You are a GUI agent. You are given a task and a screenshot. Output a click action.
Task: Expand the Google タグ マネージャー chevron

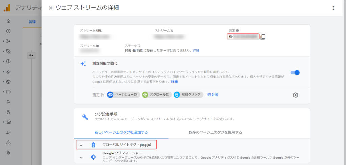(x=81, y=158)
